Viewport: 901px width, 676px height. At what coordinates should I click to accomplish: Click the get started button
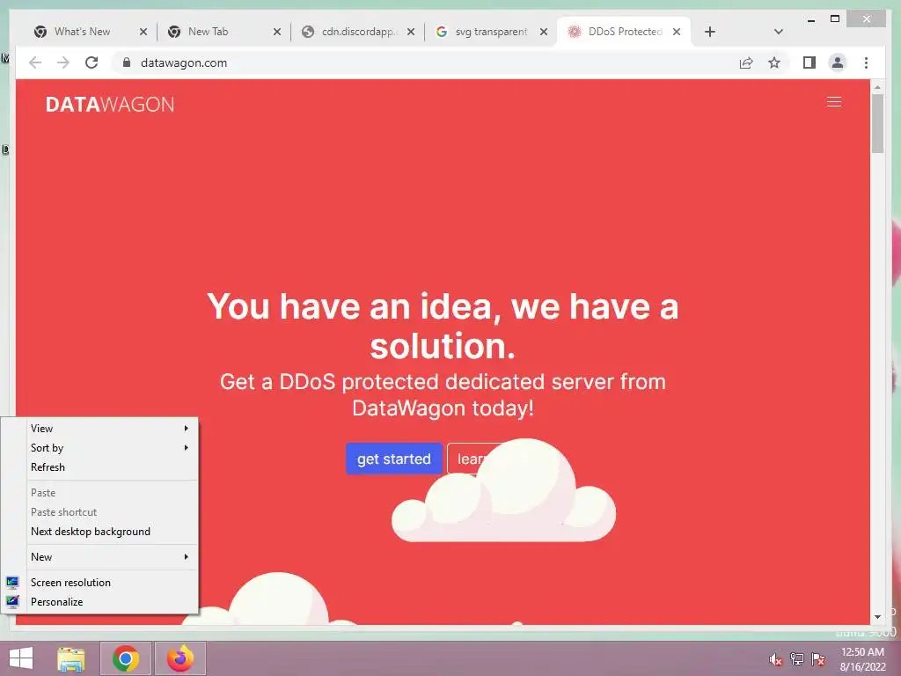click(393, 459)
